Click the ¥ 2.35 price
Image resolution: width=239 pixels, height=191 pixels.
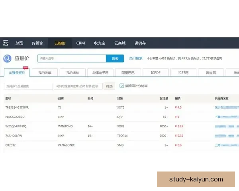point(179,126)
